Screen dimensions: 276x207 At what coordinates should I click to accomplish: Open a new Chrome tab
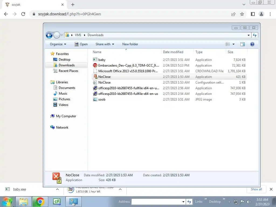(x=73, y=5)
